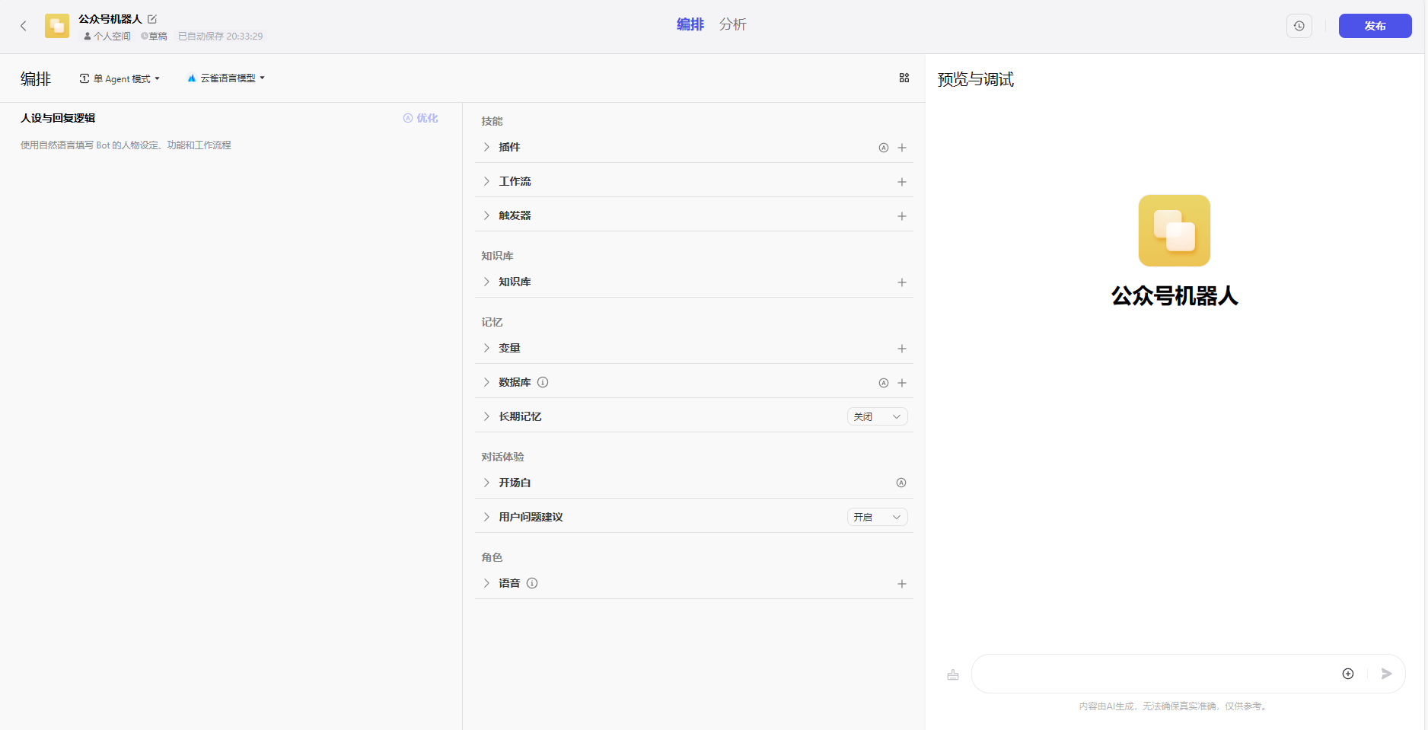Click the clear chat broom icon
This screenshot has height=730, width=1428.
pos(953,674)
